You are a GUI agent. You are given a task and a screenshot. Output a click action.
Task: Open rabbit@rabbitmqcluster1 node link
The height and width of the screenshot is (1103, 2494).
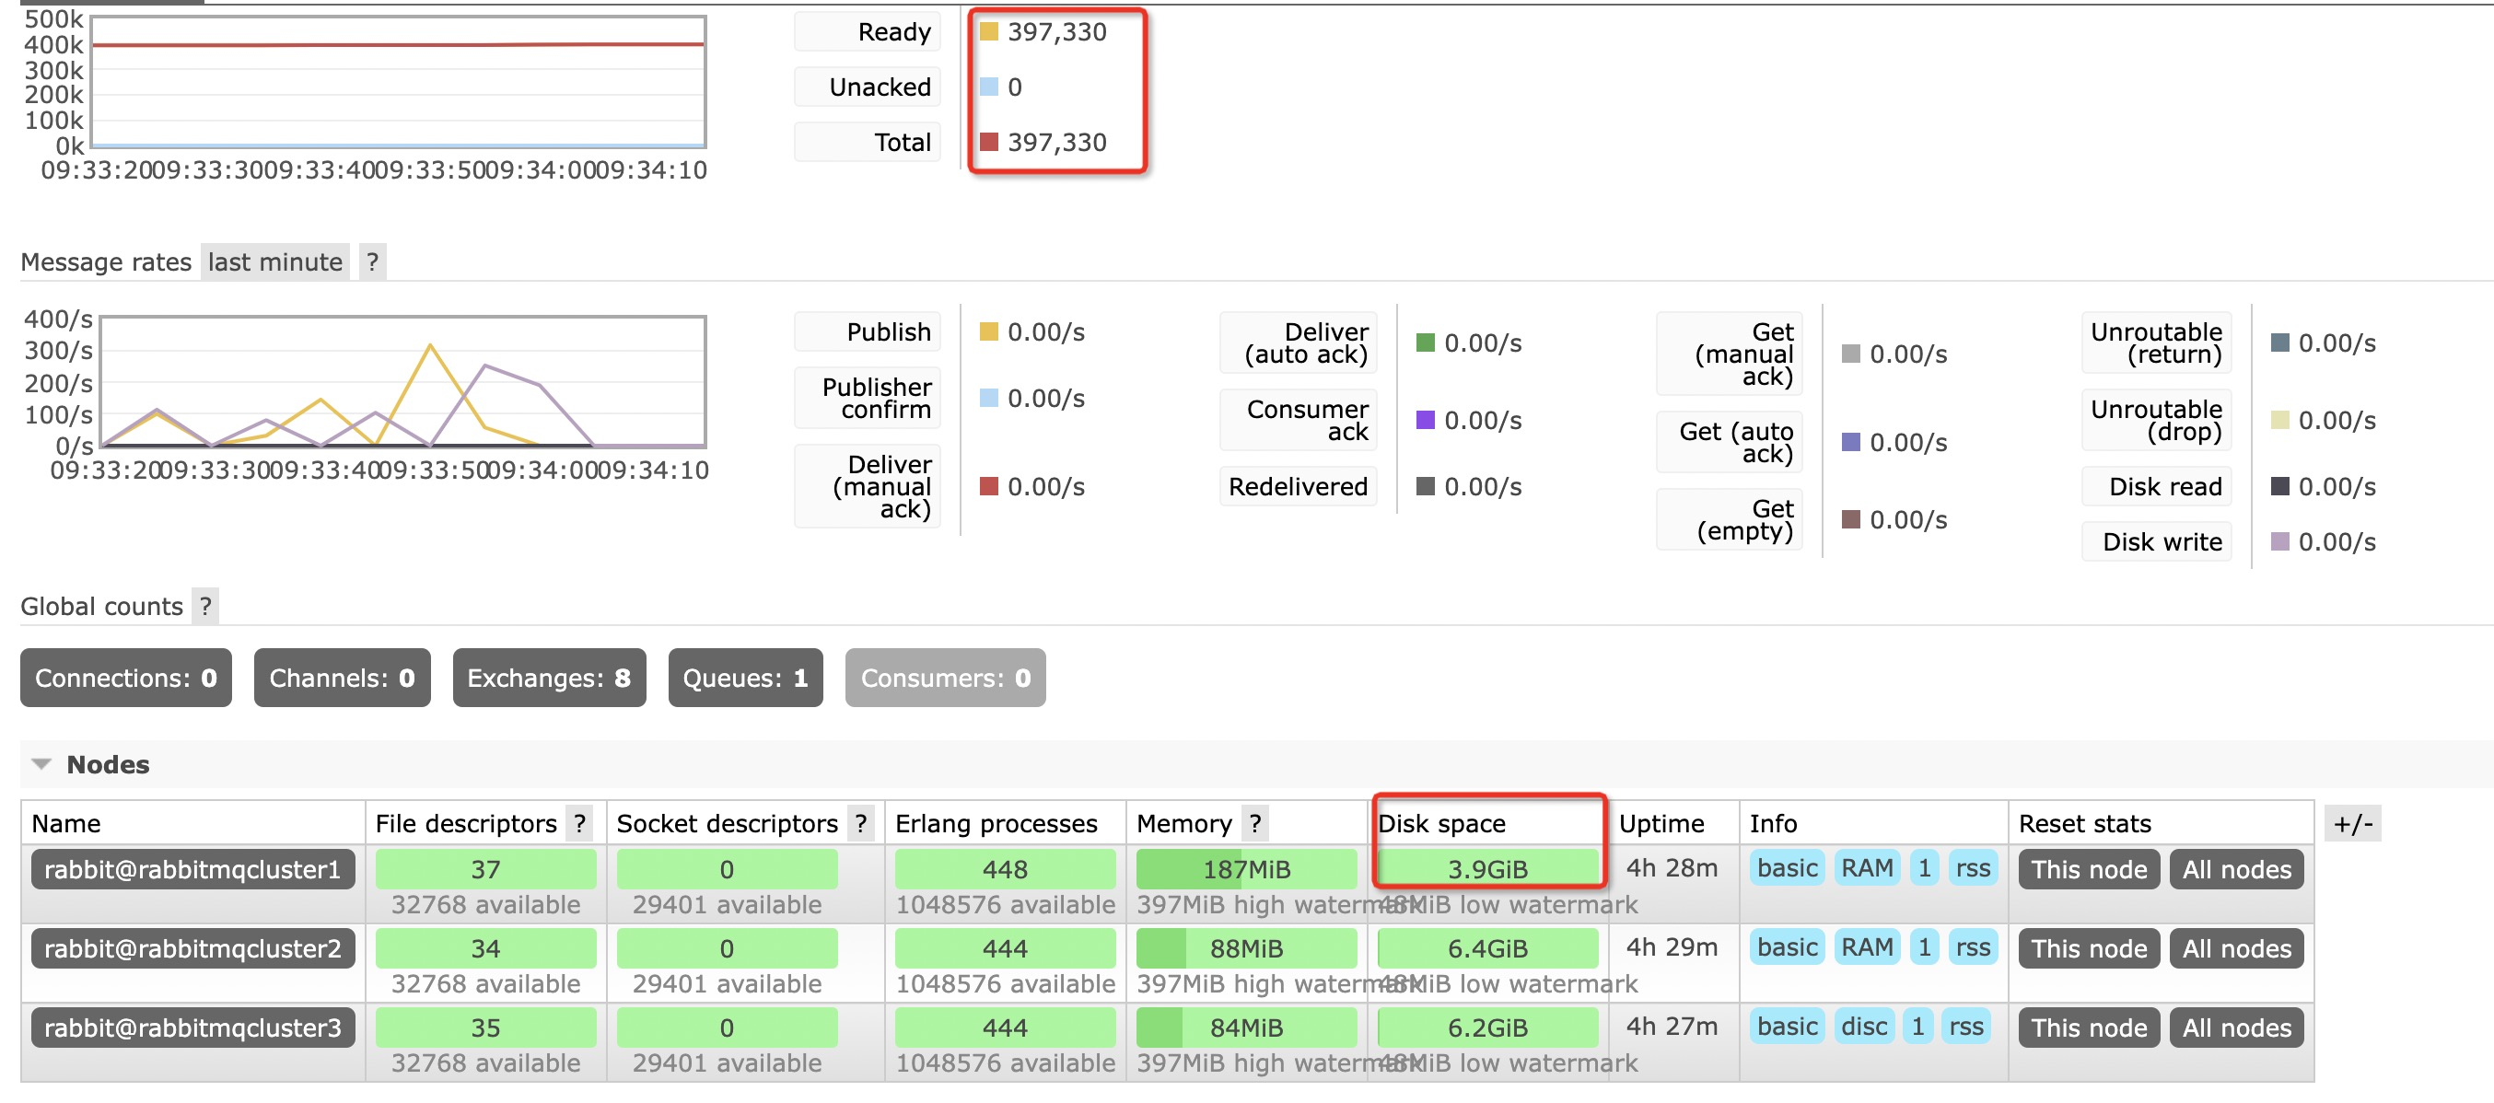[x=192, y=869]
